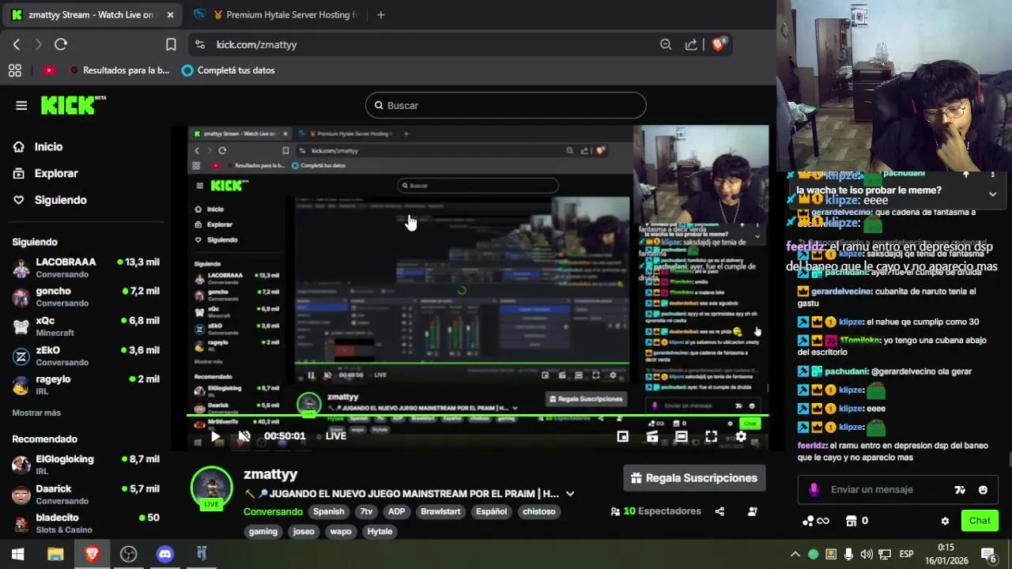Open File Explorer from taskbar

pyautogui.click(x=55, y=554)
